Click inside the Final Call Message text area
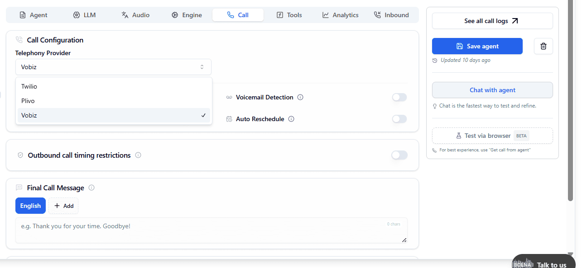This screenshot has height=268, width=582. (212, 230)
